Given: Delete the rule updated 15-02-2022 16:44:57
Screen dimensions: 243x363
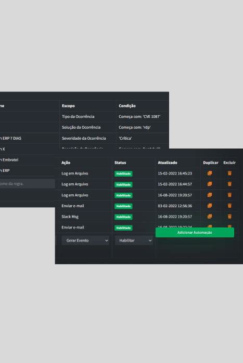Looking at the screenshot, I should point(229,184).
